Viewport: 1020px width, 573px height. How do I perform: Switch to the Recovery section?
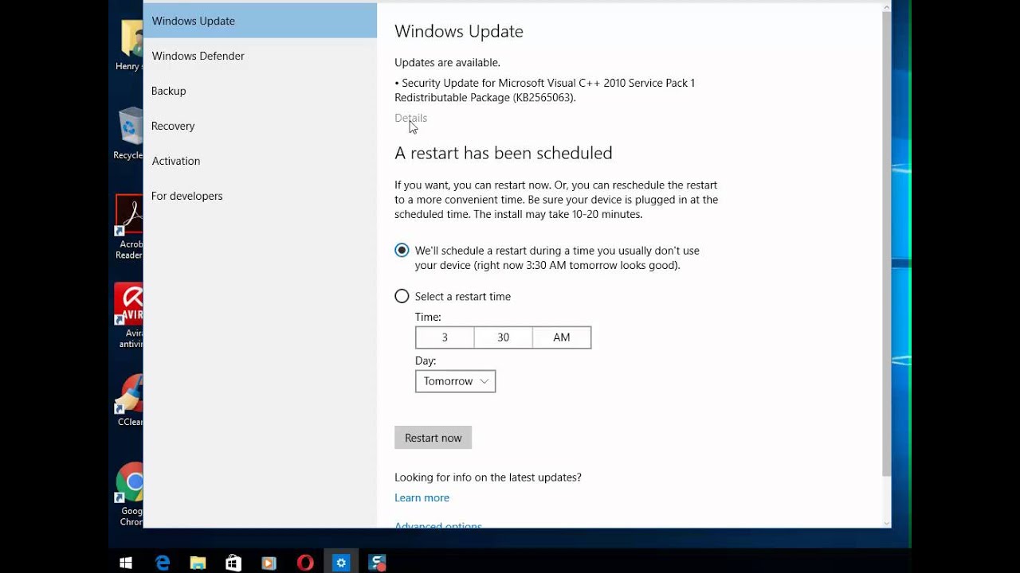point(260,126)
